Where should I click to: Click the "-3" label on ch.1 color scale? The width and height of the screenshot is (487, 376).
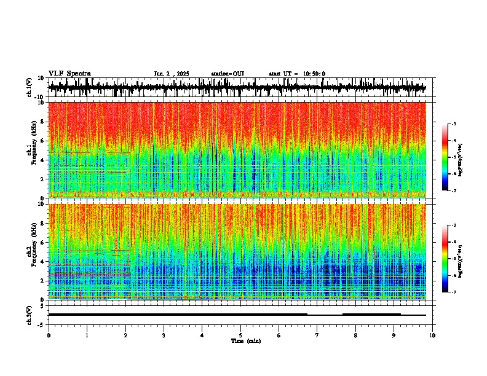[453, 123]
